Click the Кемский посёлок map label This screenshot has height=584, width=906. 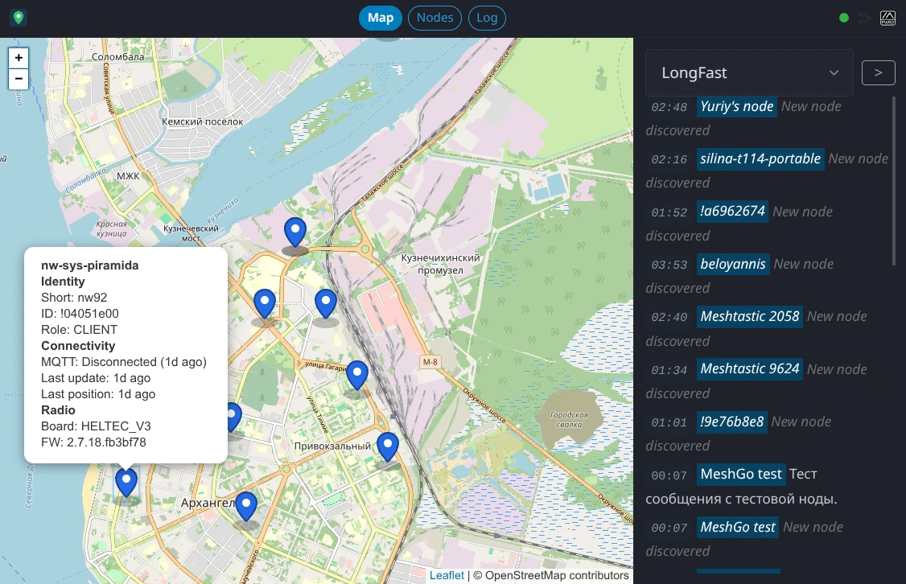(202, 122)
